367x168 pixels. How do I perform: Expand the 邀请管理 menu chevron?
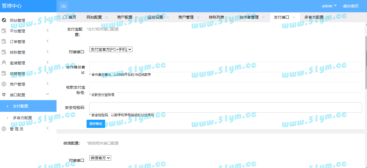(48, 62)
